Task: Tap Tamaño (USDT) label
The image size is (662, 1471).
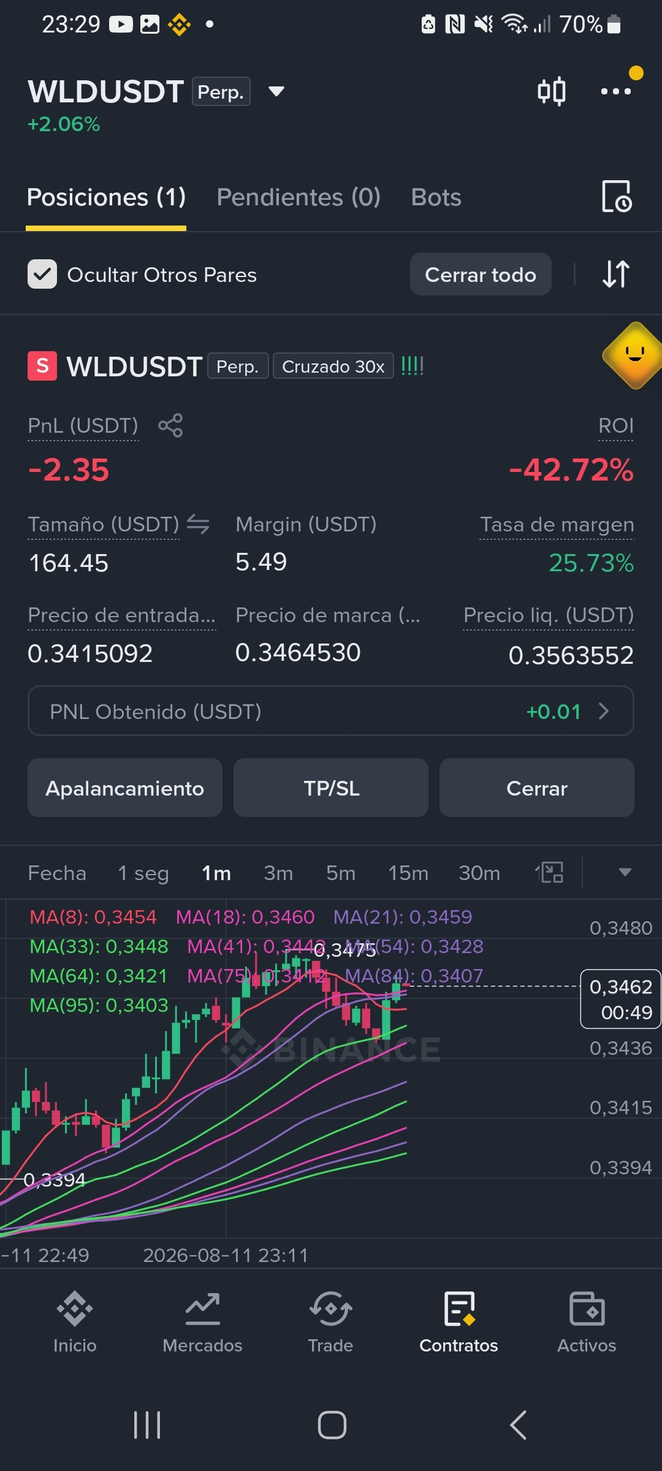Action: (104, 525)
